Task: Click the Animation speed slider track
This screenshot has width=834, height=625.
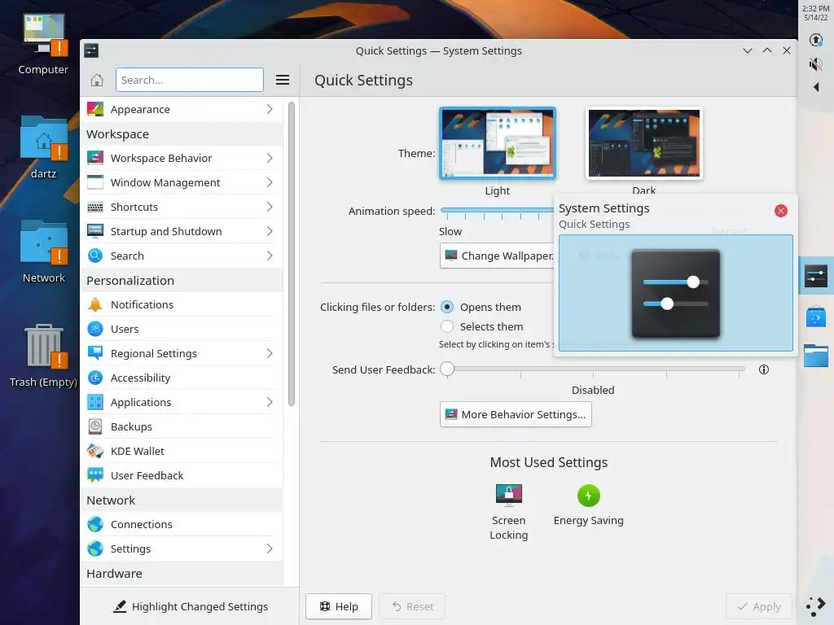Action: pos(497,211)
